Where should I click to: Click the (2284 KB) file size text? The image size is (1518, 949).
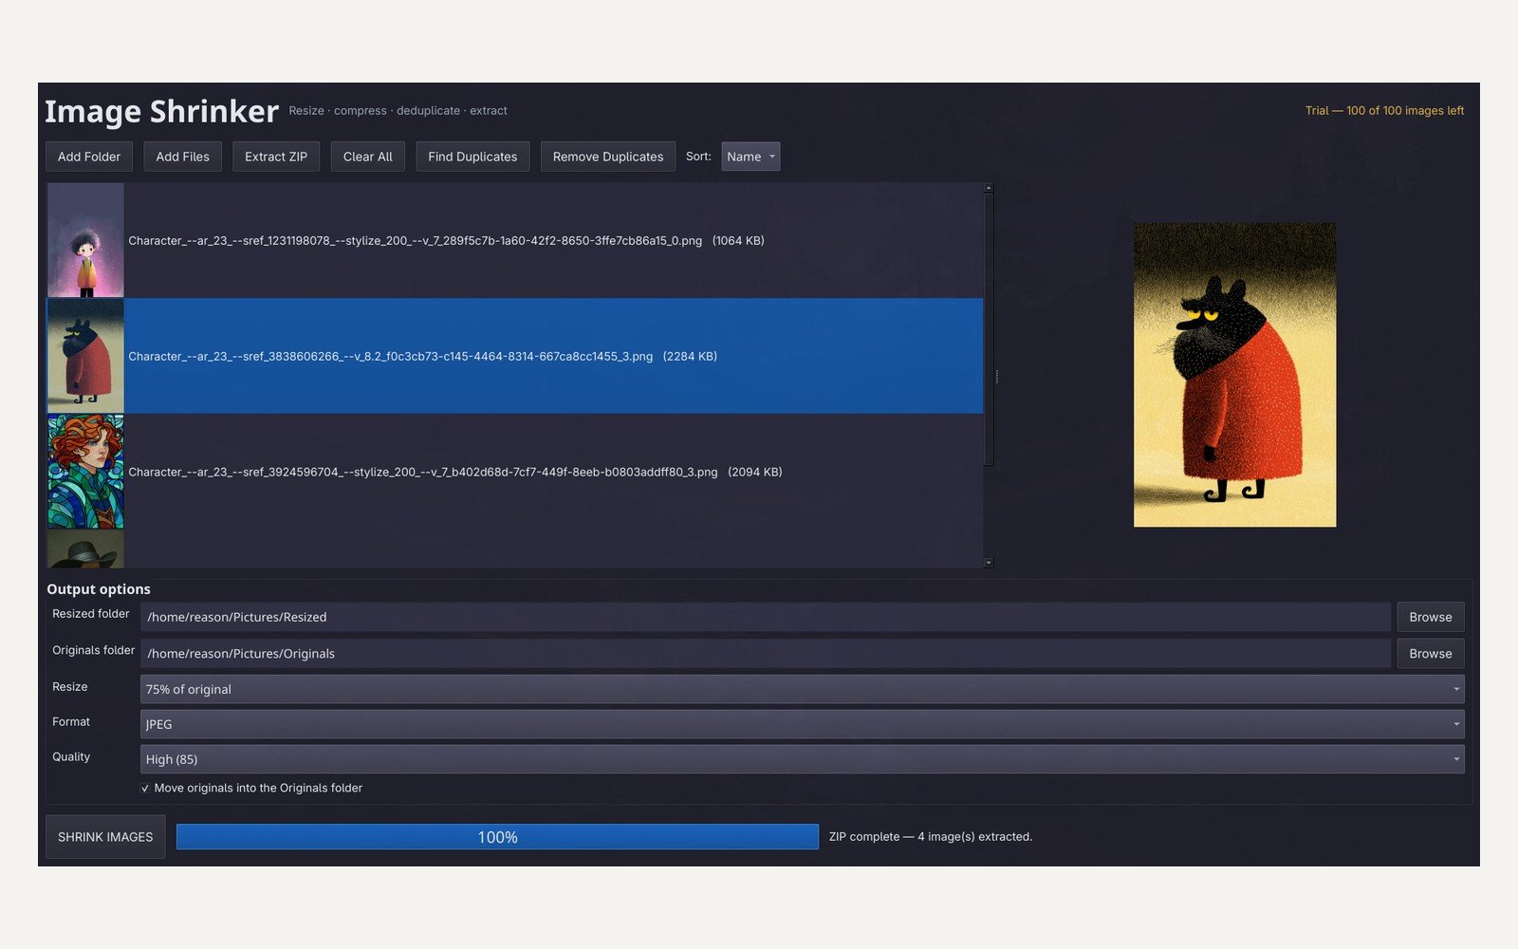click(690, 357)
